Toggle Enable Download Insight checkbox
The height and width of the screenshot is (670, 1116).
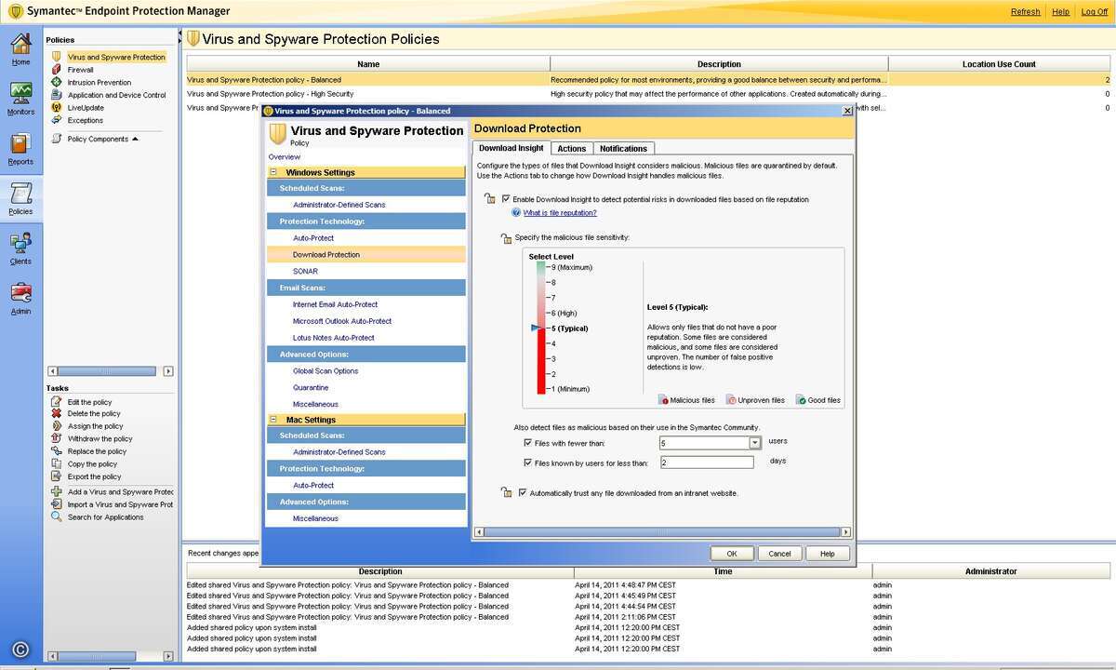click(506, 199)
